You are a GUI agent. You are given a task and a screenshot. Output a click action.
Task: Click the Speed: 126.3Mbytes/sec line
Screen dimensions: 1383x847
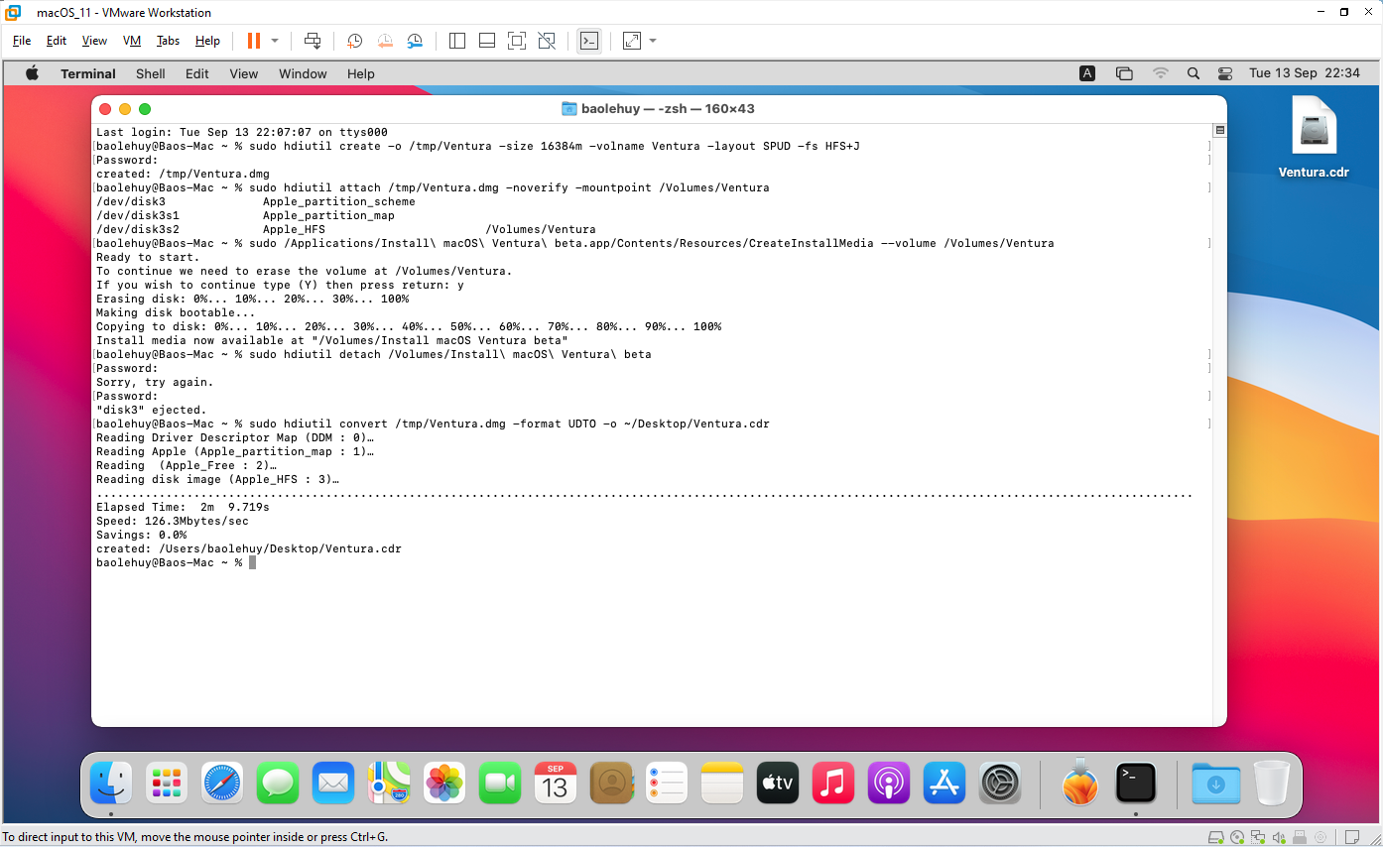pos(173,521)
